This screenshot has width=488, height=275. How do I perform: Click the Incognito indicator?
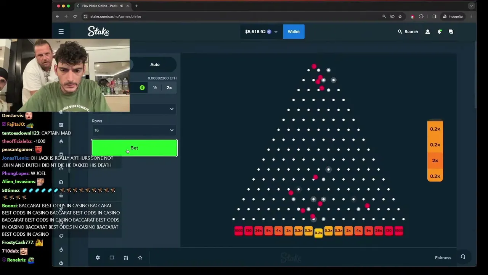pos(453,16)
